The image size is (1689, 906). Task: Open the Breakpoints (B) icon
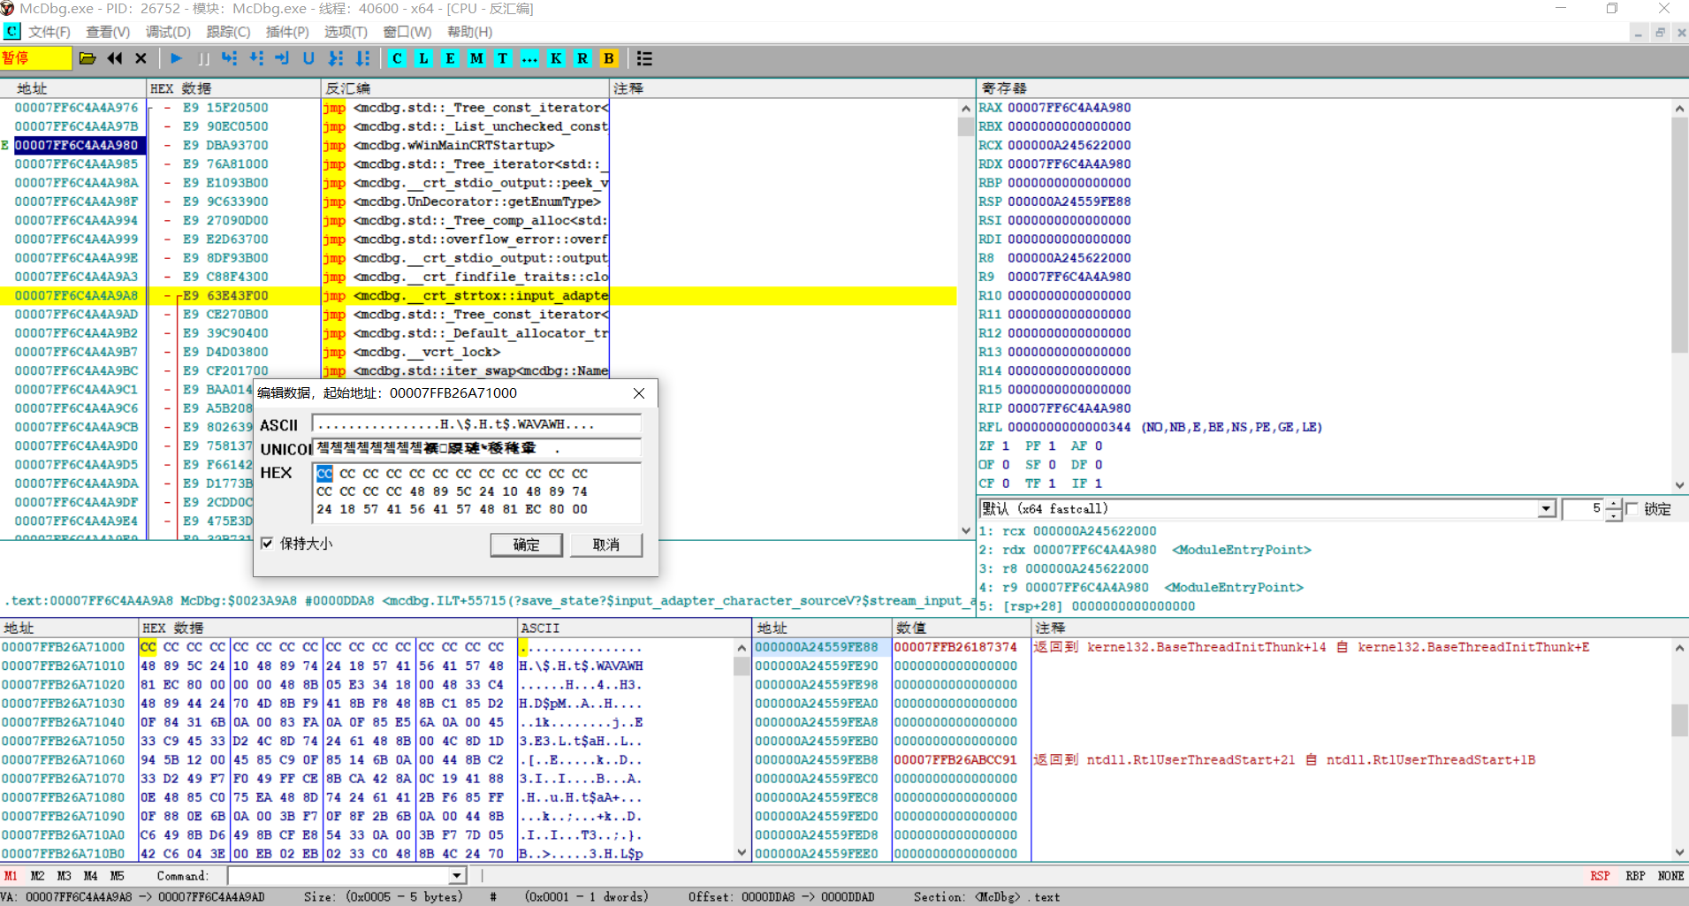pyautogui.click(x=609, y=58)
